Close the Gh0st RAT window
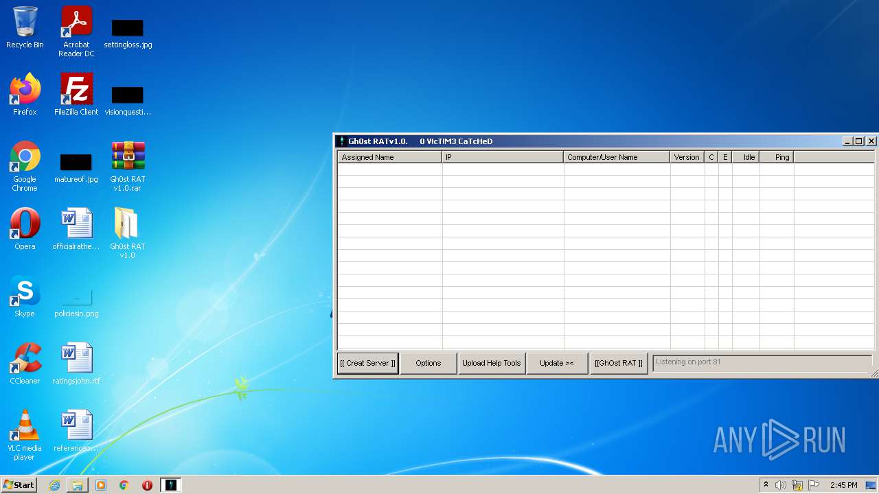Image resolution: width=879 pixels, height=494 pixels. (x=871, y=141)
